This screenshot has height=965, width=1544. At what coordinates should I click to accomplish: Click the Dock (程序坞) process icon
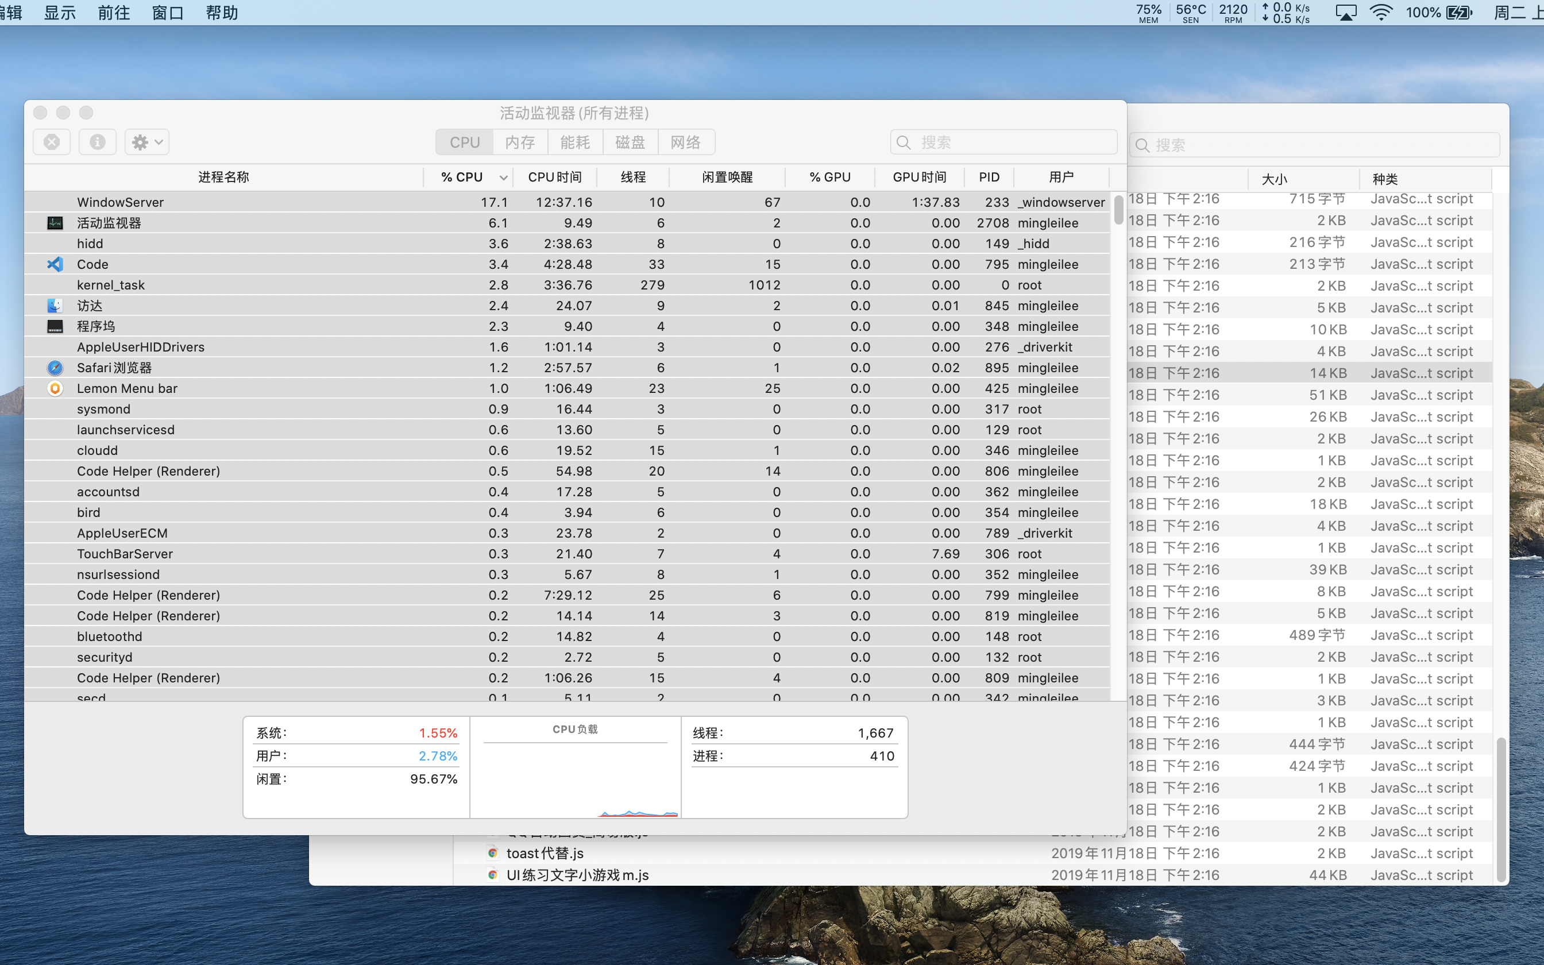[56, 326]
